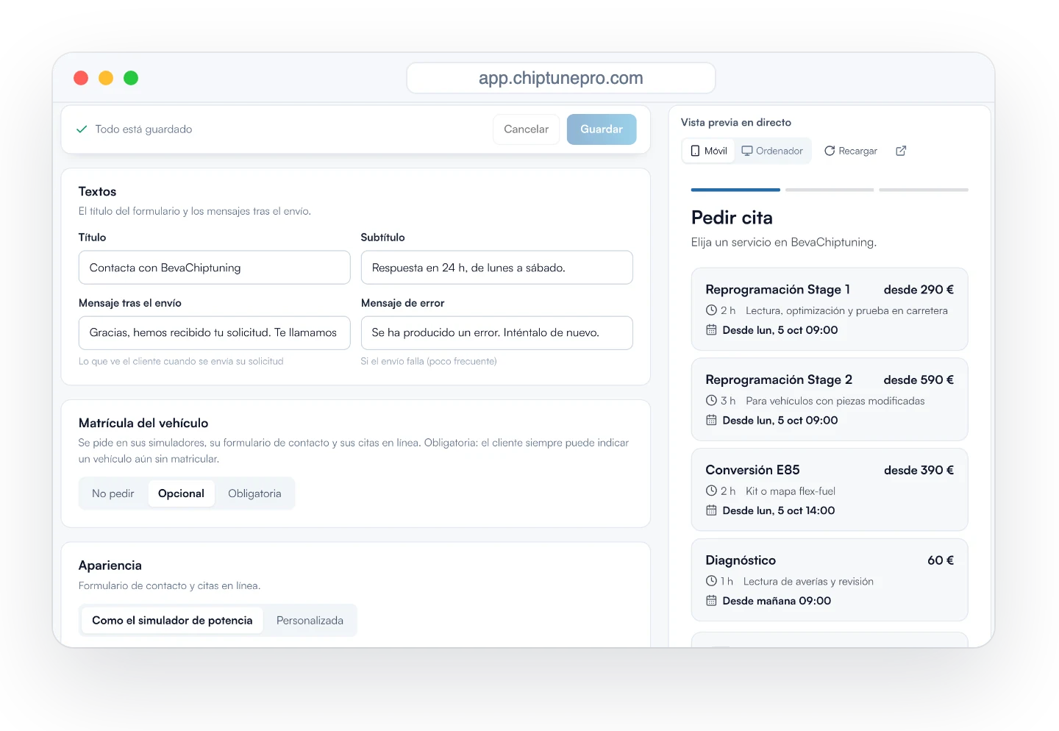The image size is (1059, 731).
Task: Select No pedir for vehicle plate
Action: coord(113,493)
